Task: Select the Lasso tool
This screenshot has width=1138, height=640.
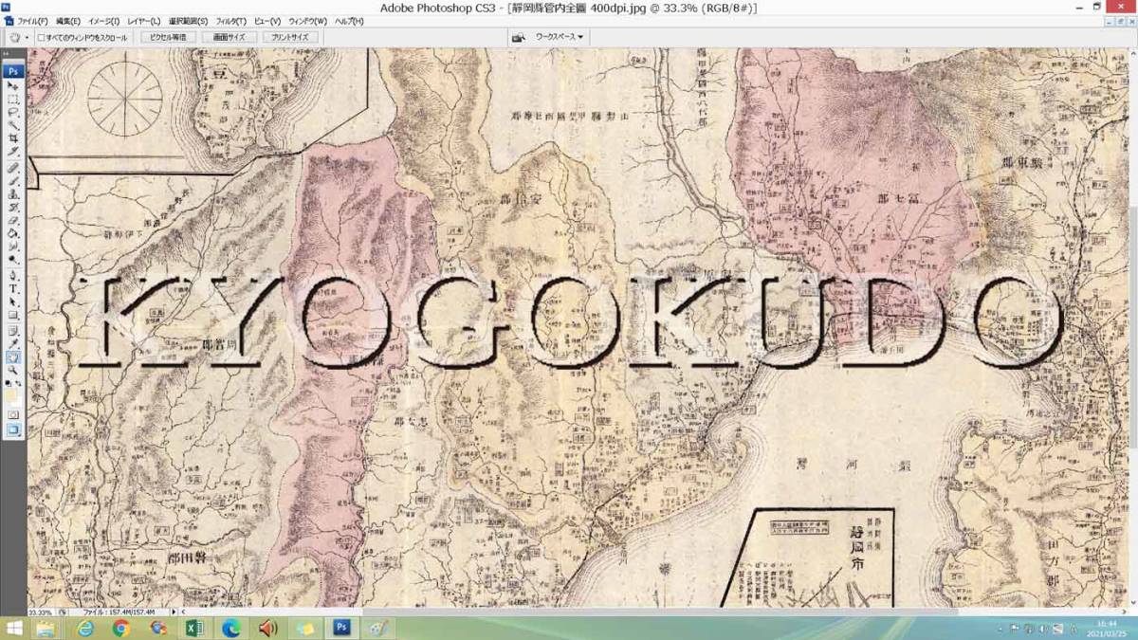Action: pos(13,112)
